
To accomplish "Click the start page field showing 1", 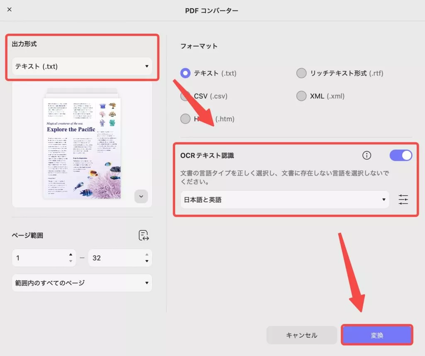I will pos(44,258).
